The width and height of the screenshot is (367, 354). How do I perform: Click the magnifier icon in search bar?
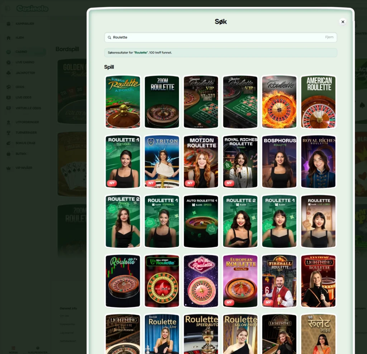point(109,38)
